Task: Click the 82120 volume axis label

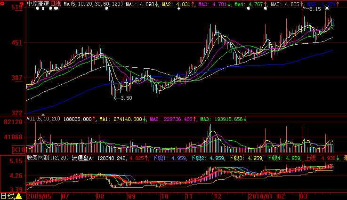Action: 13,122
